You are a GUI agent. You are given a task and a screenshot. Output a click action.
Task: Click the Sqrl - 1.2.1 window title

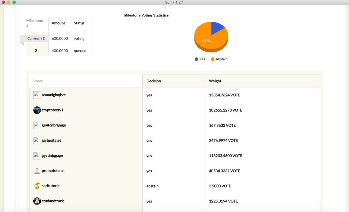point(175,2)
